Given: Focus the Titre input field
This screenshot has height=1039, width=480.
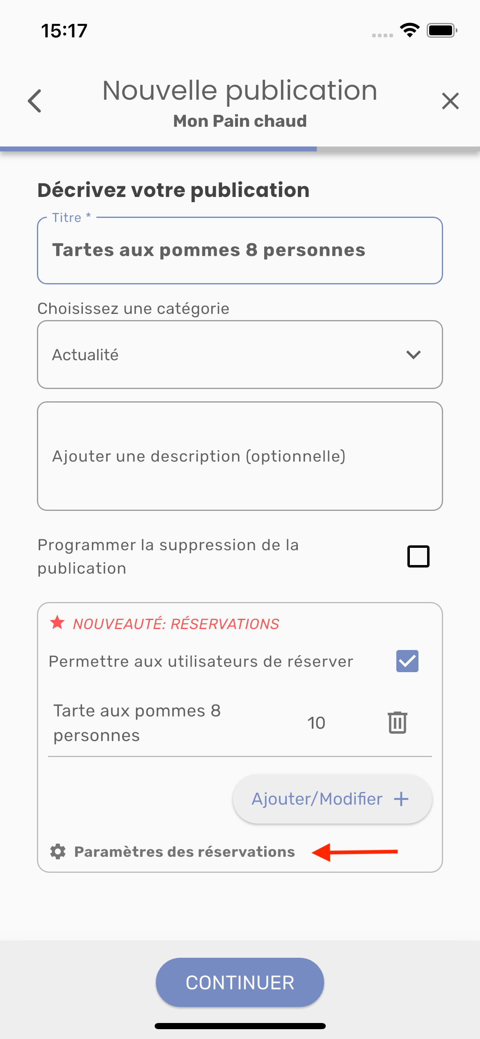Looking at the screenshot, I should click(240, 250).
